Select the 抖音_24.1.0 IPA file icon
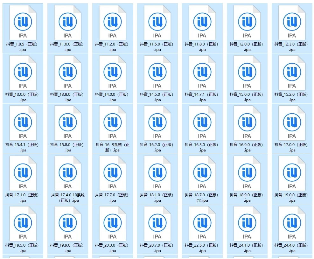314x259 pixels. [x=247, y=224]
